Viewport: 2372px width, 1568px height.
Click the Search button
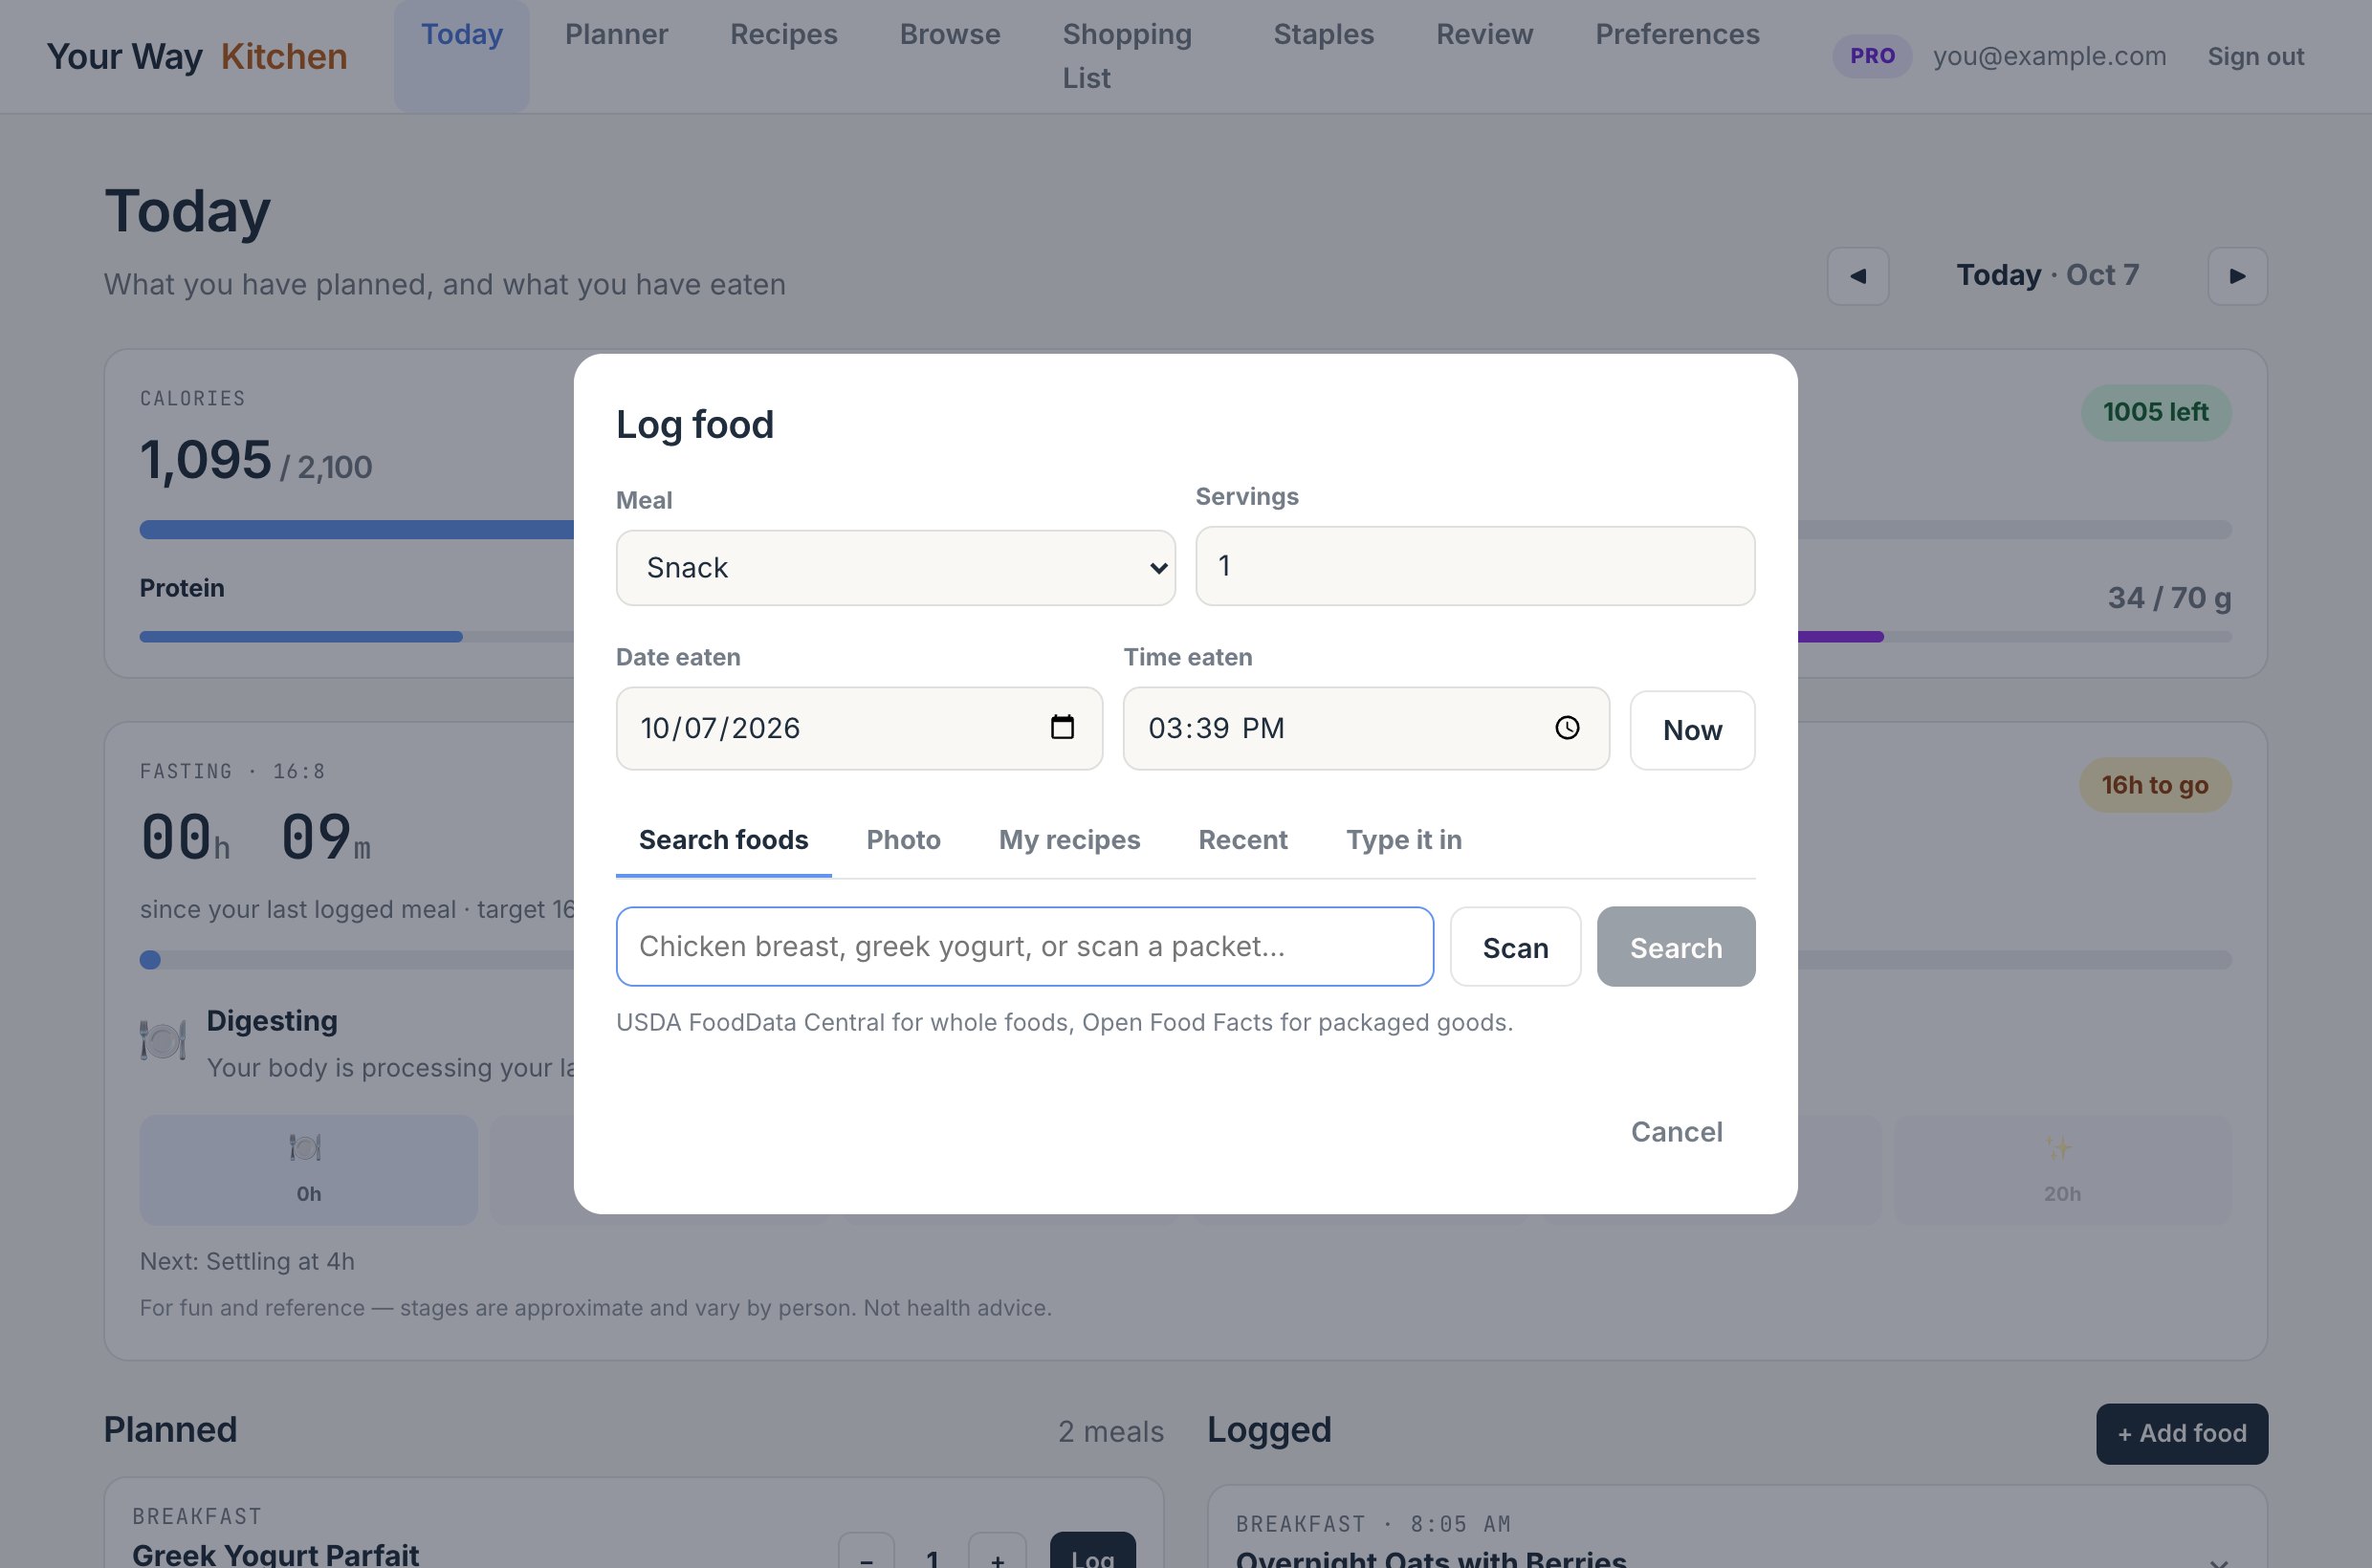(x=1676, y=947)
